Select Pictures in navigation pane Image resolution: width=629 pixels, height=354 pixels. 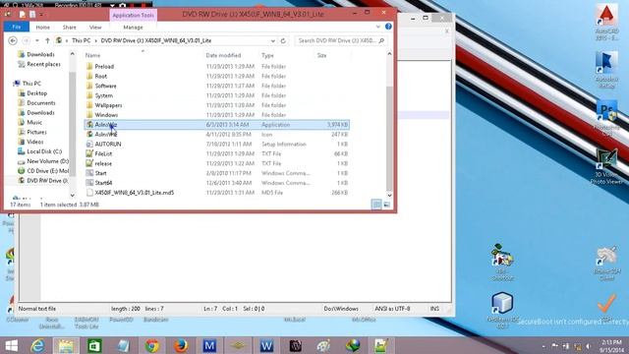37,132
